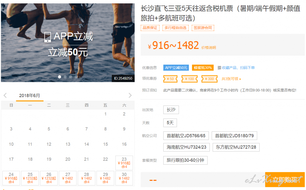Expand 共3张可领 coupon list

coord(231,79)
